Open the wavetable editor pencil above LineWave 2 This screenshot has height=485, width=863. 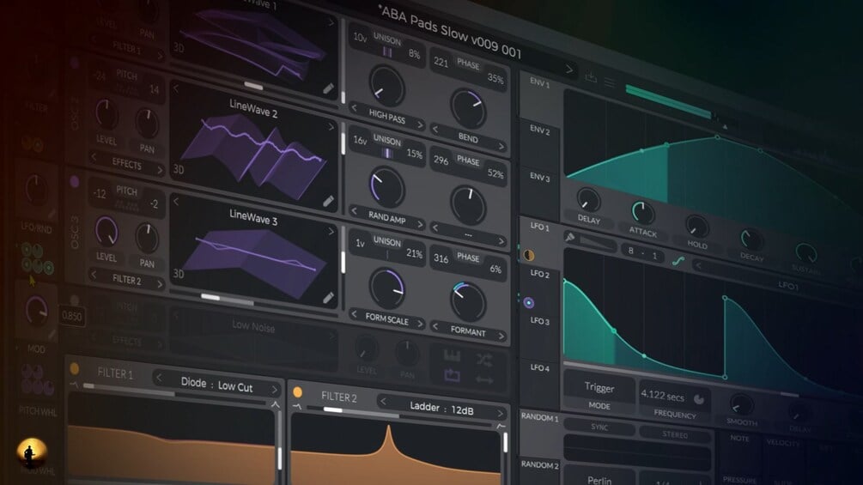point(328,88)
